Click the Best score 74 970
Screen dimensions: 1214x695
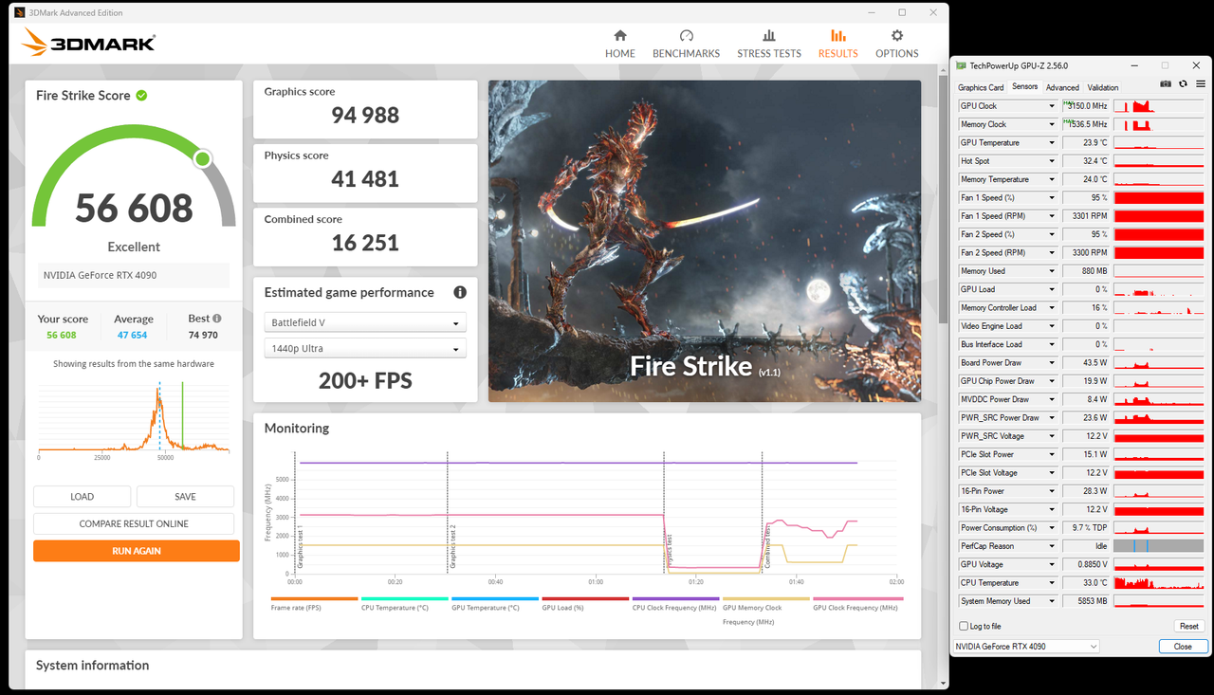(202, 335)
